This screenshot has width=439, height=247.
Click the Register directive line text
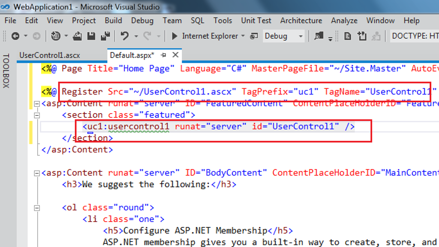(x=239, y=92)
